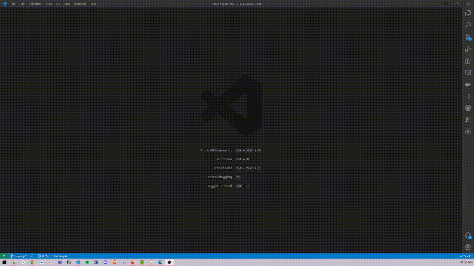Screen dimensions: 474x266
Task: Open Google Chrome from the taskbar
Action: point(32,262)
